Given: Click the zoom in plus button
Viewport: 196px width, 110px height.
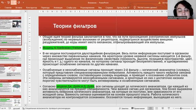Looking at the screenshot, I should point(191,108).
